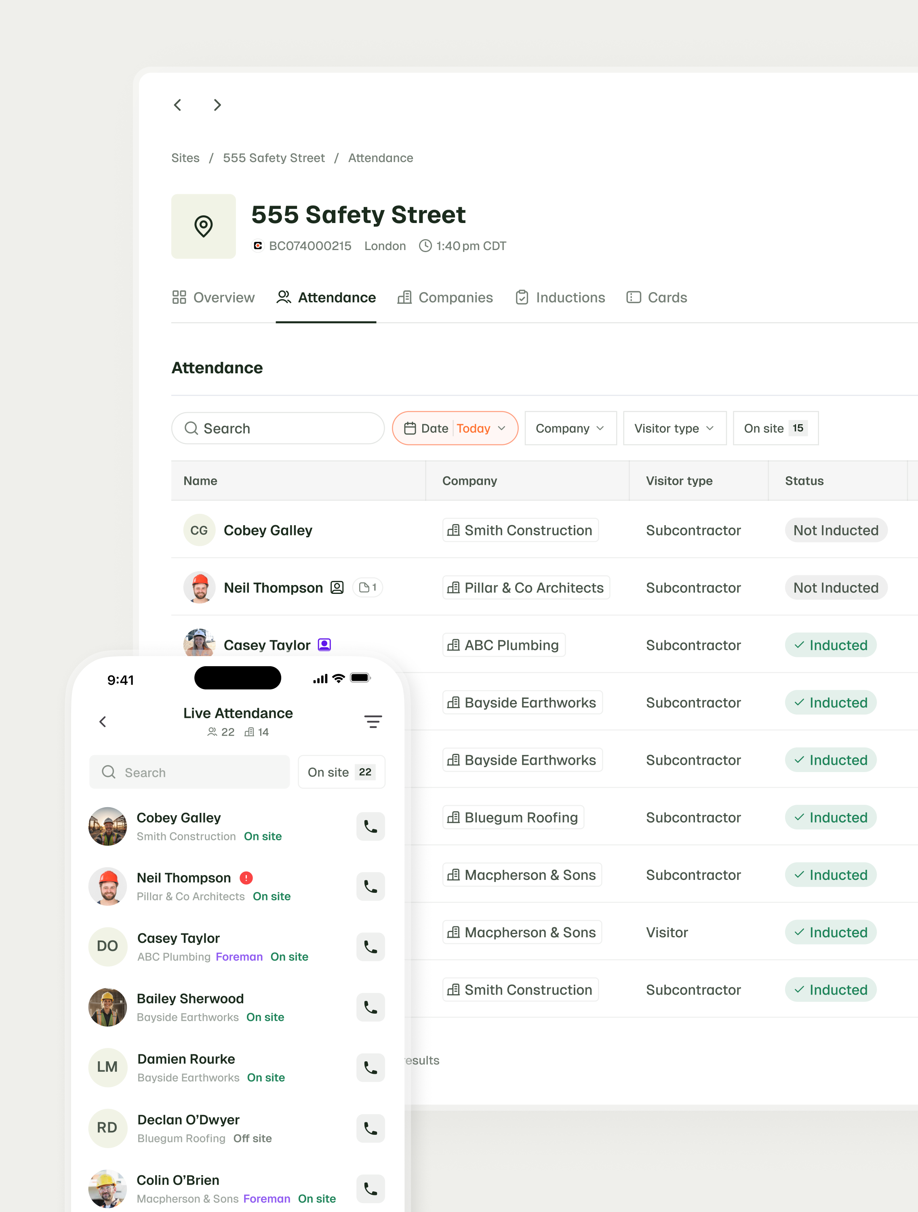Click the Attendance breadcrumb link
This screenshot has width=918, height=1212.
[380, 158]
